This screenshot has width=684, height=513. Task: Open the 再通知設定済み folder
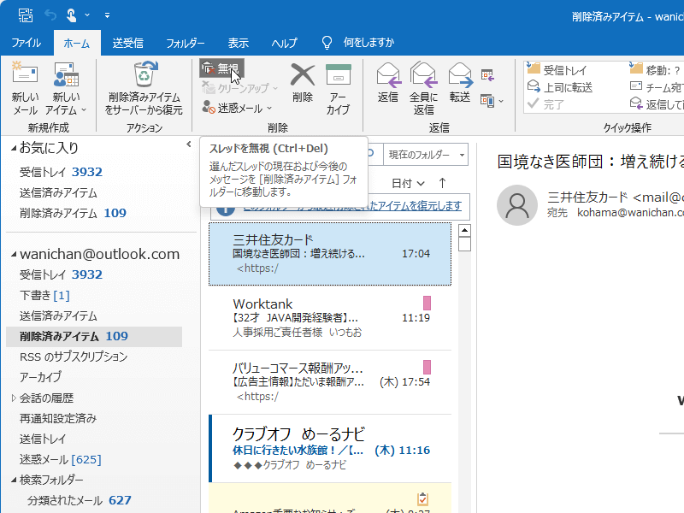point(58,418)
